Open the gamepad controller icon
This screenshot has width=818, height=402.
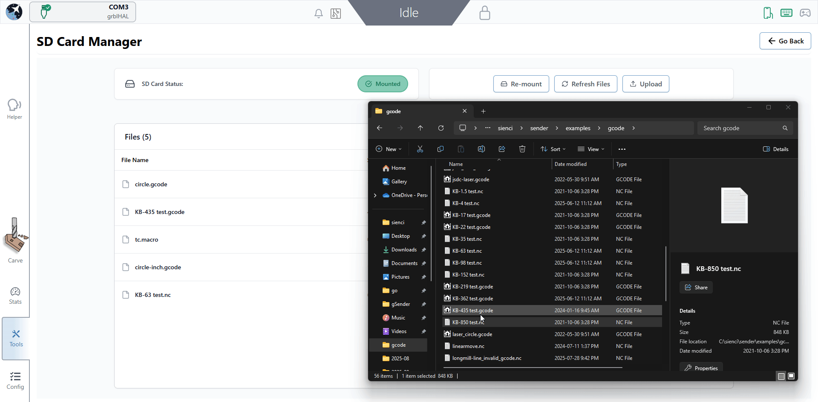805,13
